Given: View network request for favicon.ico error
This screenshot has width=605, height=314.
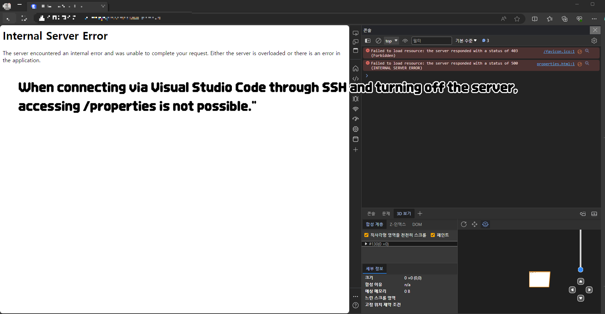Looking at the screenshot, I should tap(580, 52).
